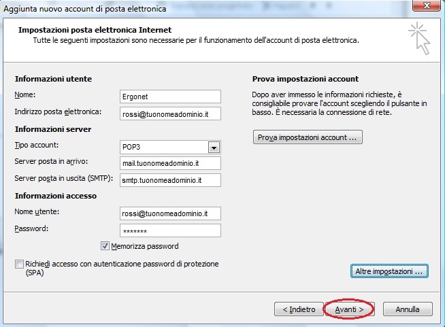Screen dimensions: 445x327
Task: Expand the Tipo account dropdown arrow
Action: [214, 148]
